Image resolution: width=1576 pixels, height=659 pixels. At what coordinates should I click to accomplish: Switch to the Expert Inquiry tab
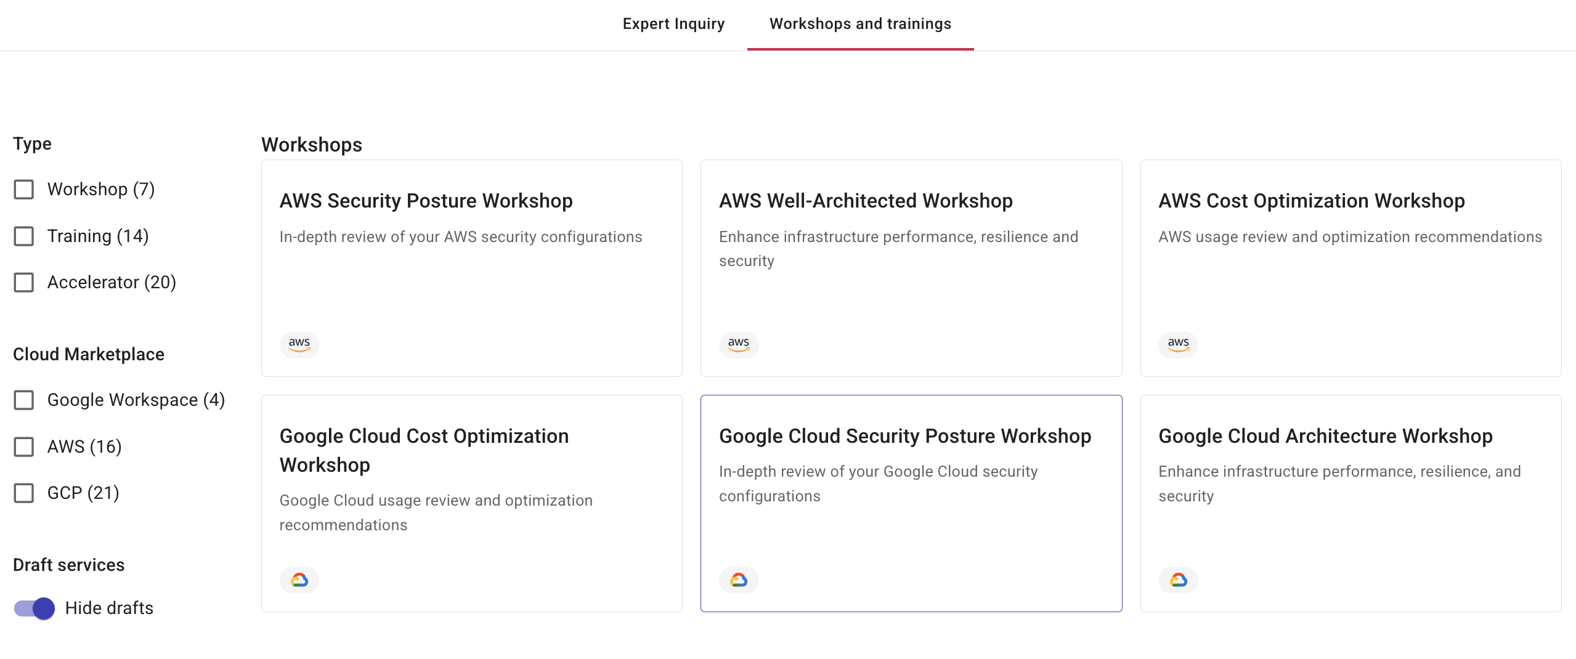673,23
